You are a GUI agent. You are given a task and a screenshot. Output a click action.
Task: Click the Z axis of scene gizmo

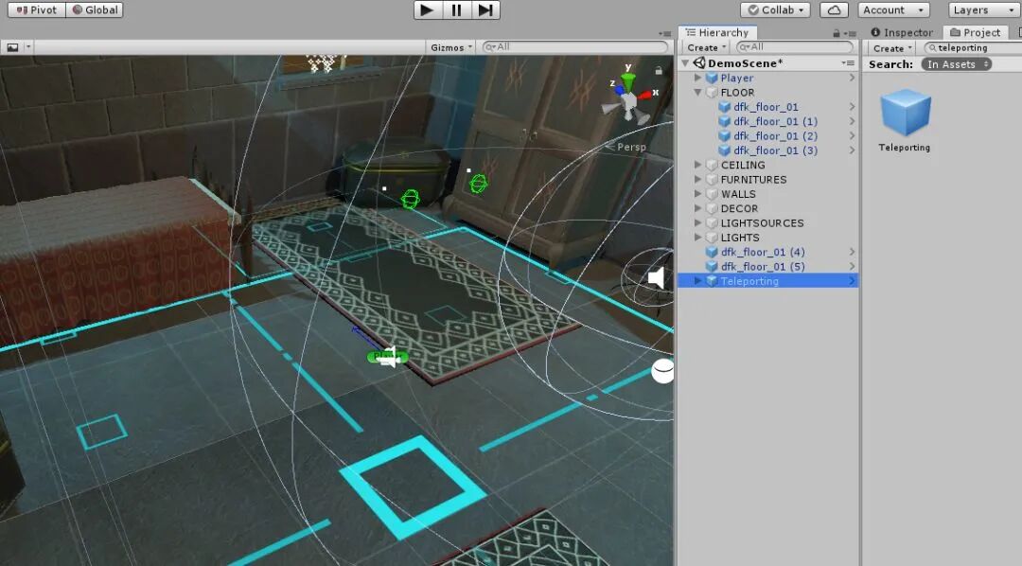point(618,89)
